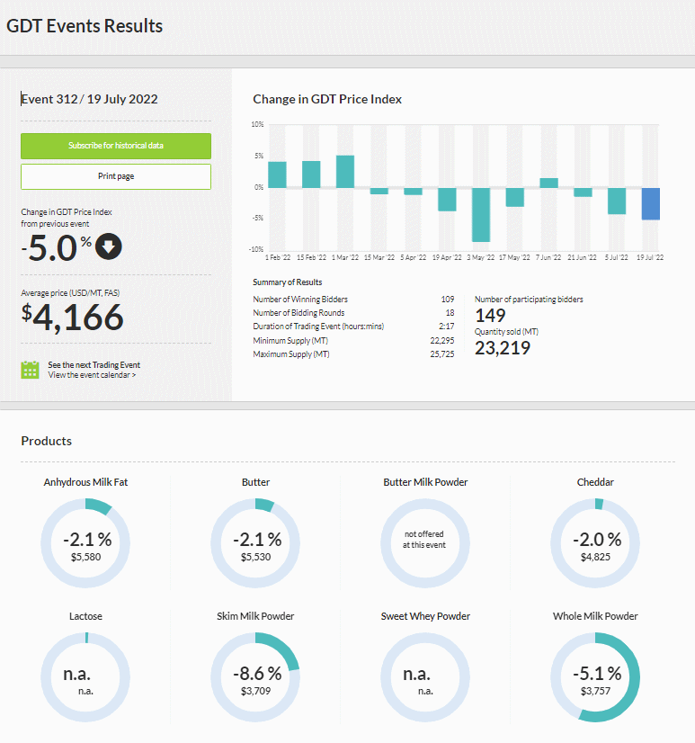Click the 19 Apr '22 chart bar
The width and height of the screenshot is (695, 743).
pos(447,200)
